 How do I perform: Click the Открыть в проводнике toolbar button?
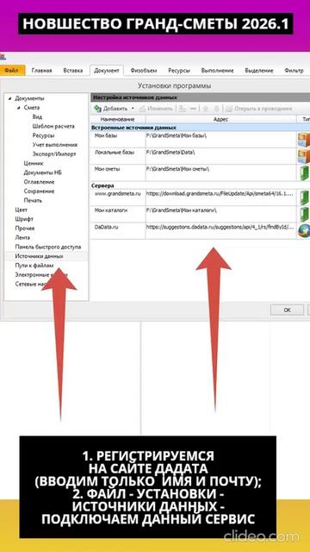(259, 109)
